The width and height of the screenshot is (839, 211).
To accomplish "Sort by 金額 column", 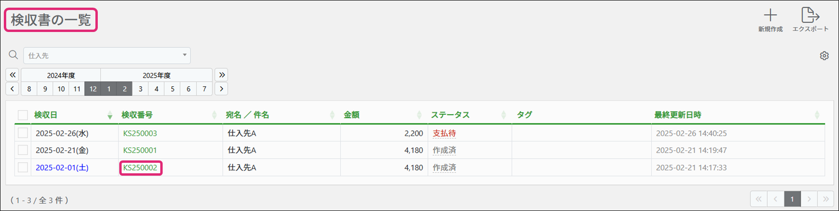I will pos(352,115).
